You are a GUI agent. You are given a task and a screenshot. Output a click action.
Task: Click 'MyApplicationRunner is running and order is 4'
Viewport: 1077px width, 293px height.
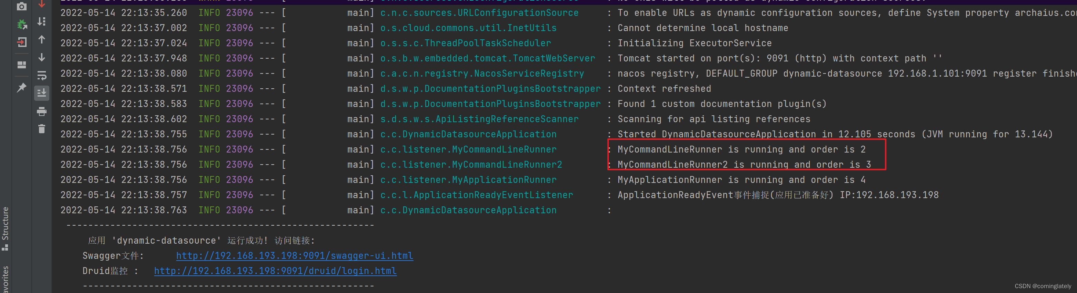(742, 180)
